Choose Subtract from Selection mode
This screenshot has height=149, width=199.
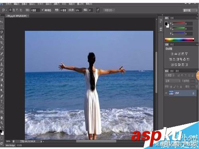(17, 10)
